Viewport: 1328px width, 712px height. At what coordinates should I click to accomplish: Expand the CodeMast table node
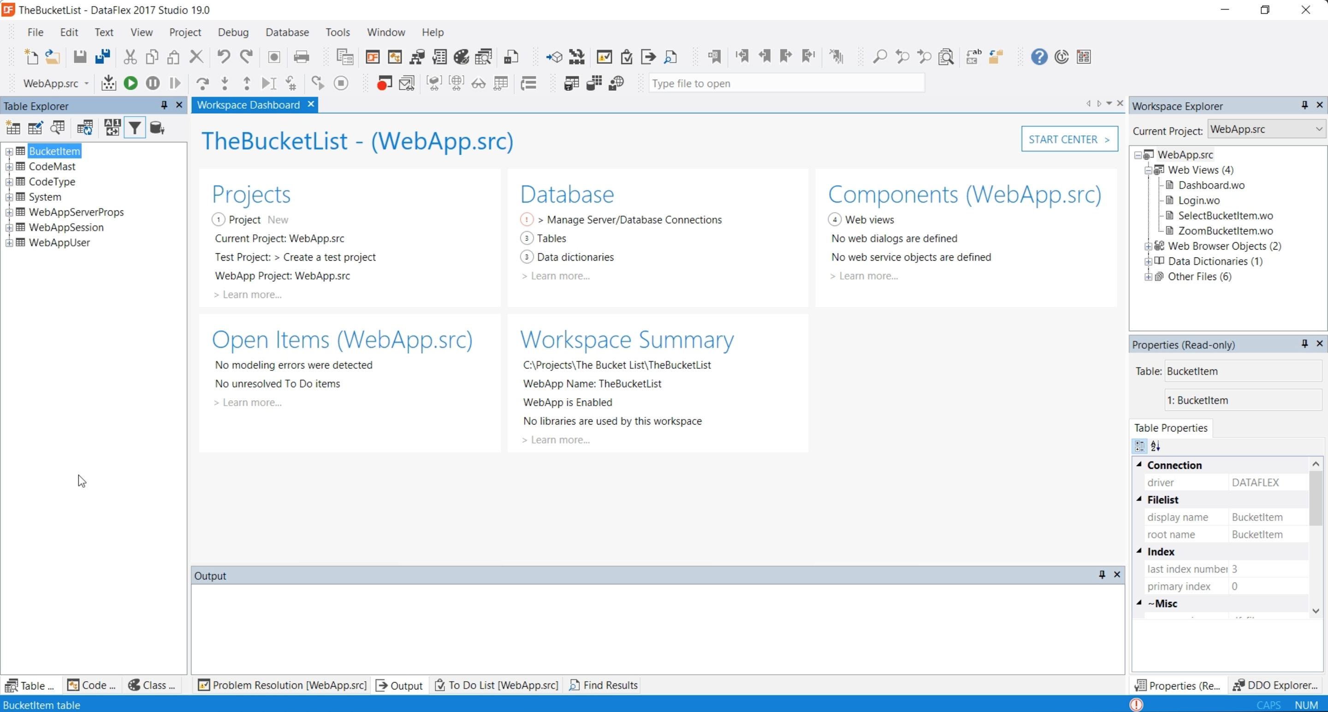(x=9, y=167)
